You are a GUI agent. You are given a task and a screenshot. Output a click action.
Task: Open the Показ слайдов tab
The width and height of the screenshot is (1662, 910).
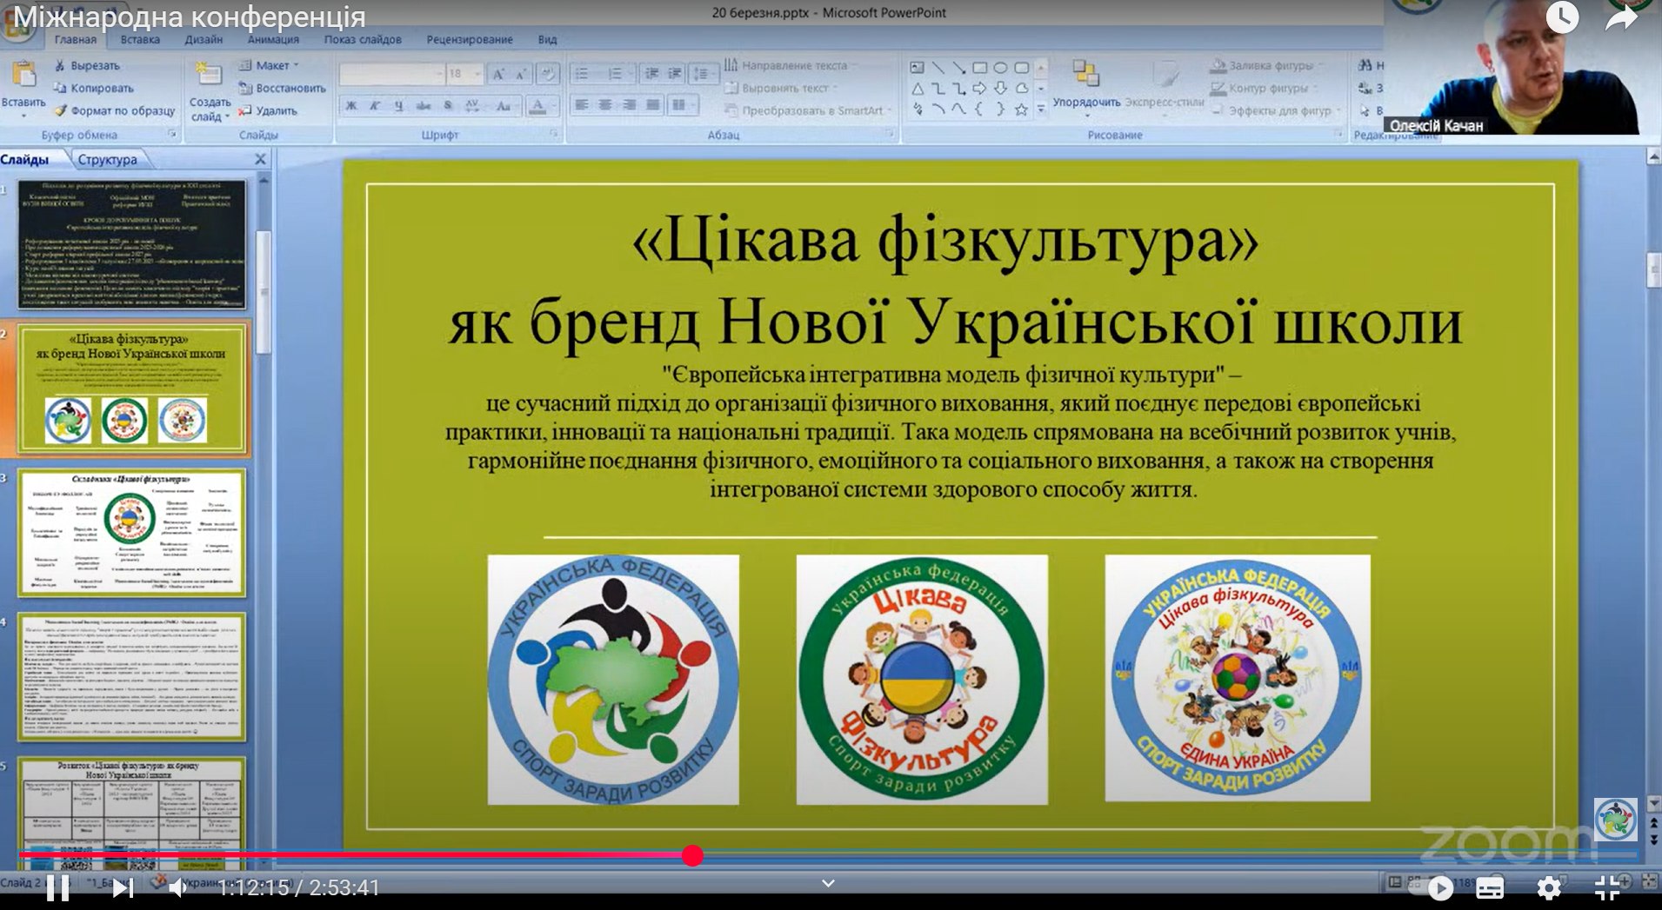point(363,40)
